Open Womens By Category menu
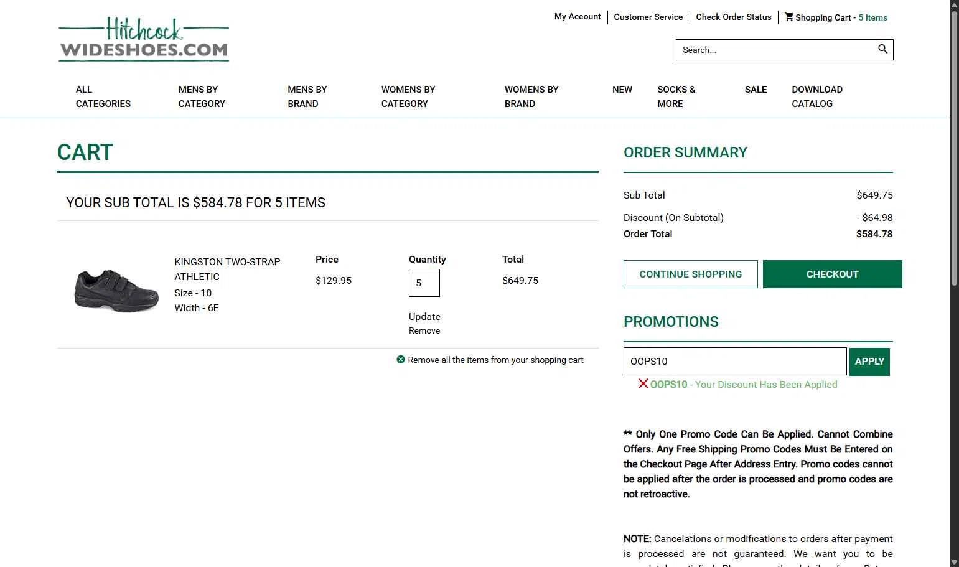Viewport: 959px width, 567px height. [x=408, y=96]
